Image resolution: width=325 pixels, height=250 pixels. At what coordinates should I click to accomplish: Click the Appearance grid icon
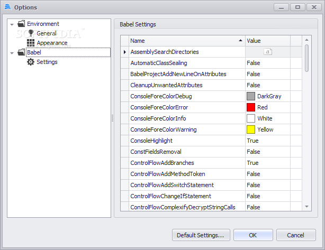[31, 43]
